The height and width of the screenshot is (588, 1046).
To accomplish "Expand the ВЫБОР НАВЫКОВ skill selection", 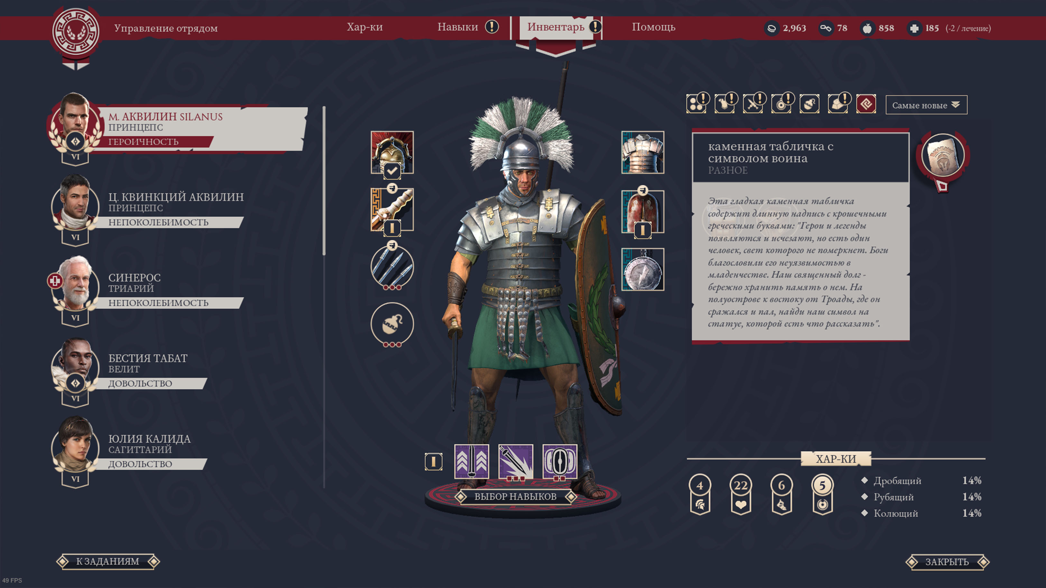I will (x=515, y=496).
